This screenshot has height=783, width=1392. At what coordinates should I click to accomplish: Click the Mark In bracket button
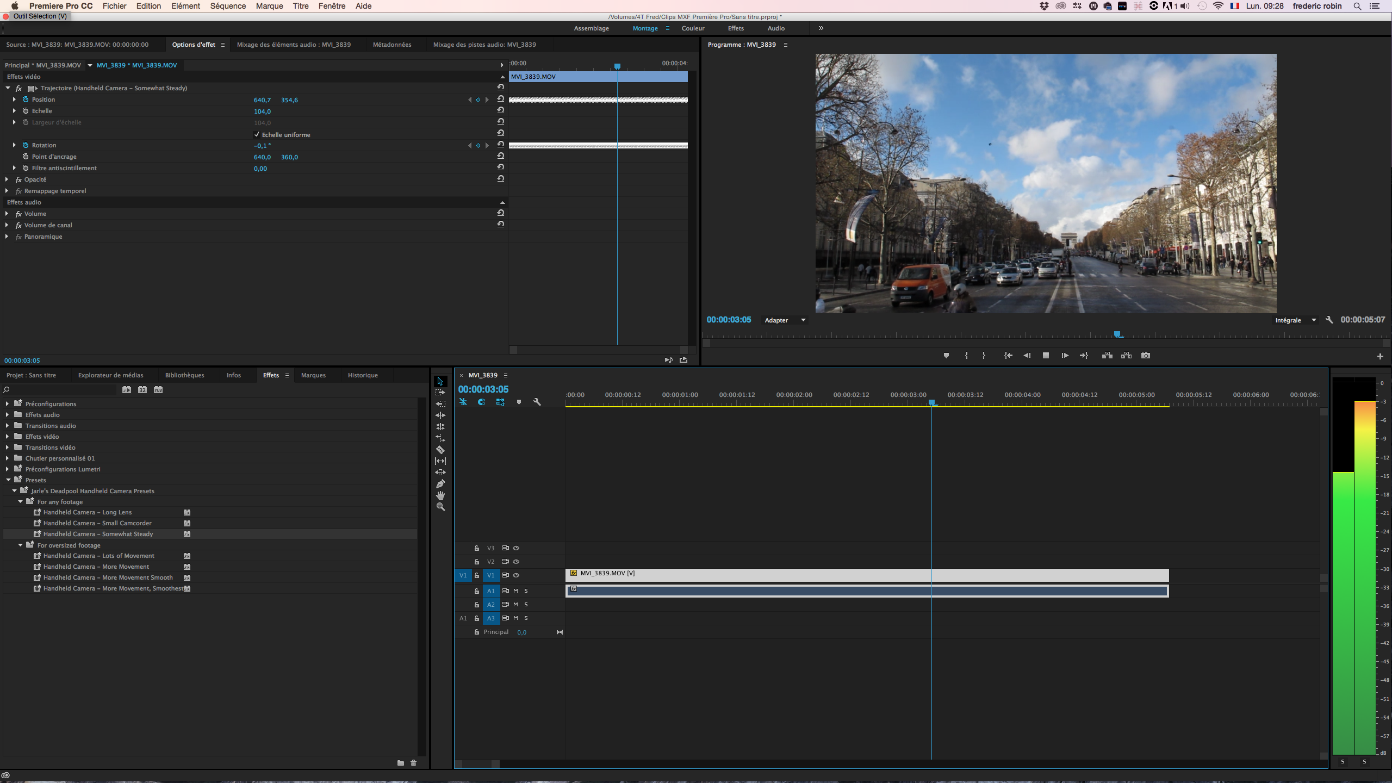pyautogui.click(x=966, y=356)
